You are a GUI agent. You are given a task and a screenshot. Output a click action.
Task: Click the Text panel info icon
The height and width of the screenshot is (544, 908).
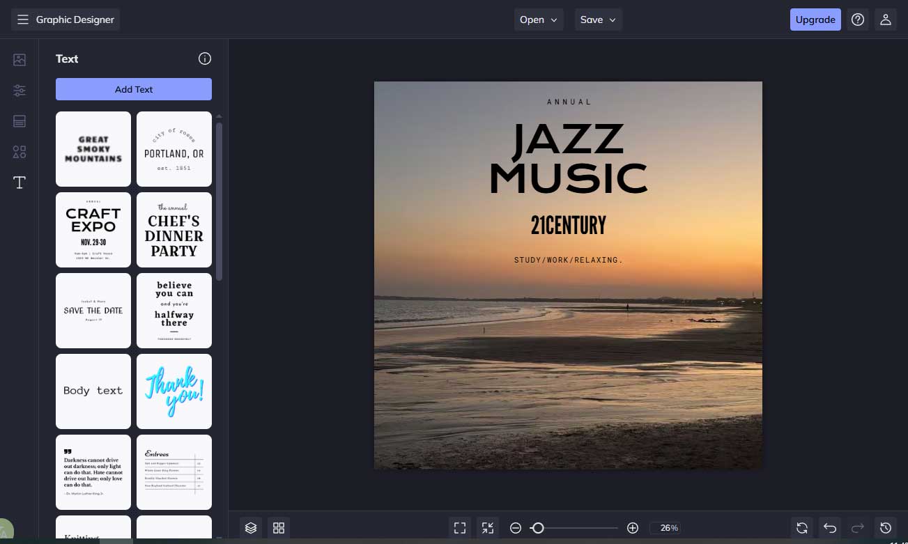[205, 59]
